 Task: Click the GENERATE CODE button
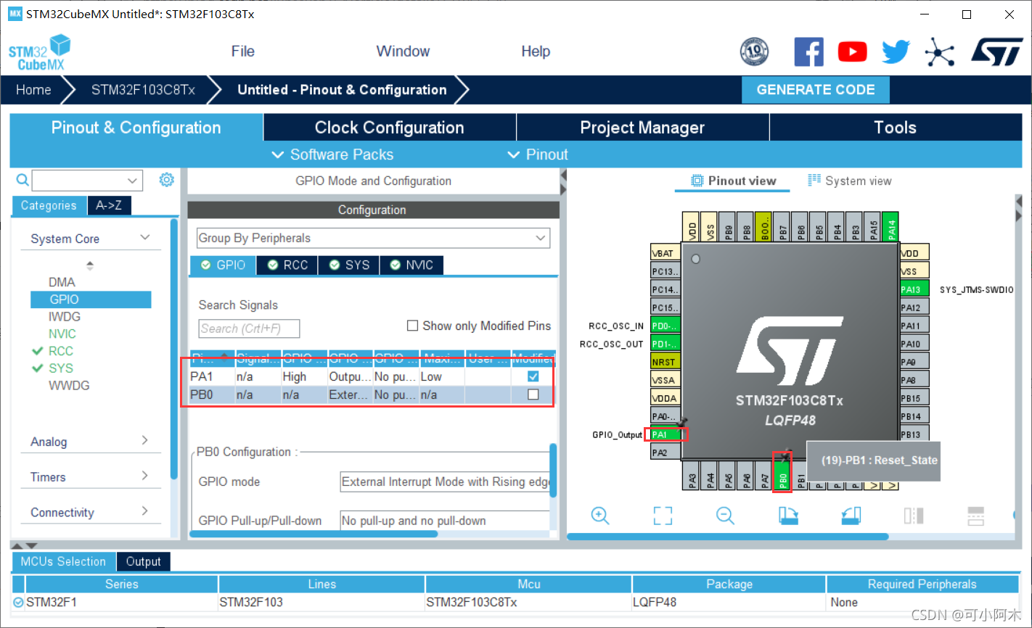tap(816, 90)
